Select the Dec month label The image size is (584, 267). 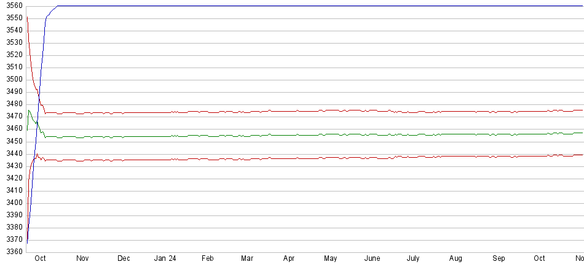click(124, 259)
